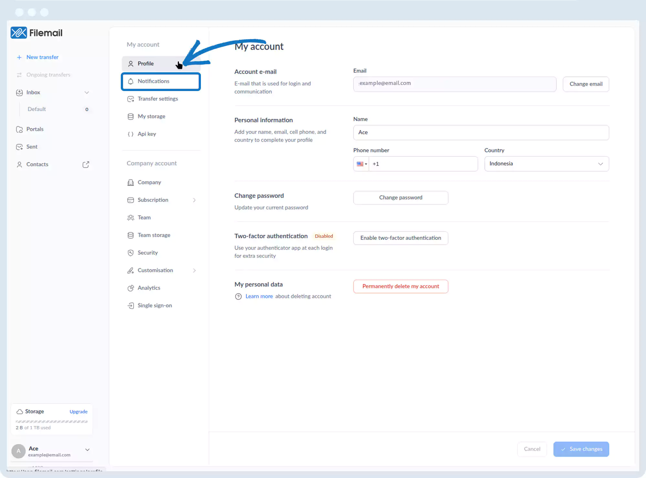
Task: Click the Portals folder icon
Action: pyautogui.click(x=19, y=129)
